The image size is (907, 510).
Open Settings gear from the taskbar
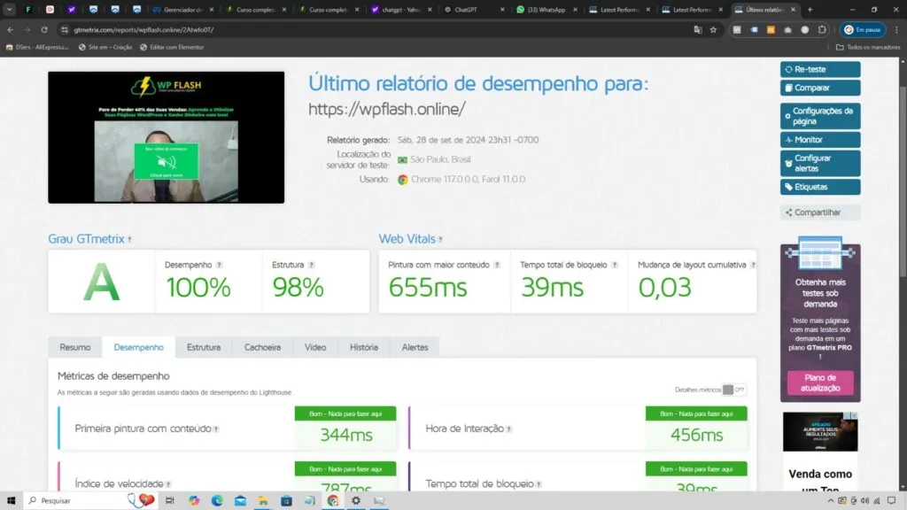click(x=356, y=500)
